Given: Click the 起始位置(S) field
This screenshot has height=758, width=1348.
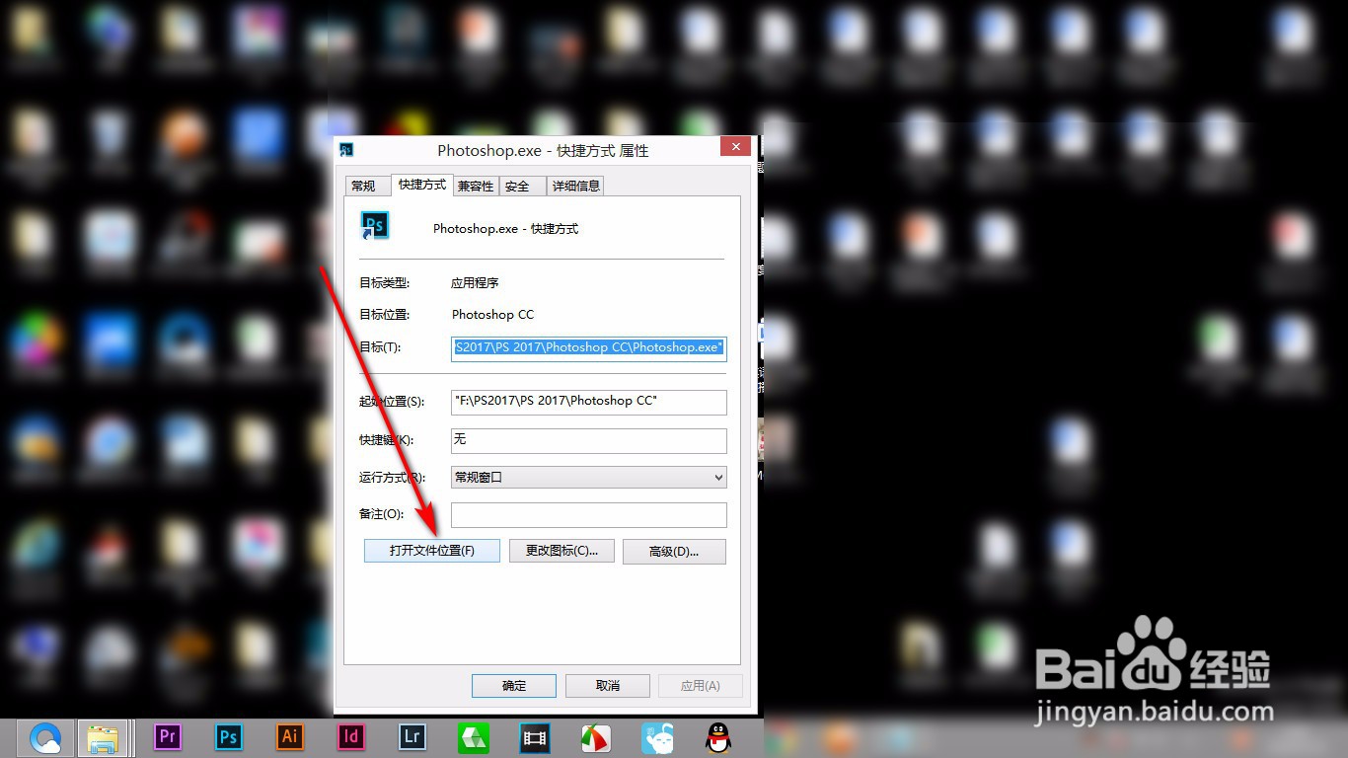Looking at the screenshot, I should [589, 402].
